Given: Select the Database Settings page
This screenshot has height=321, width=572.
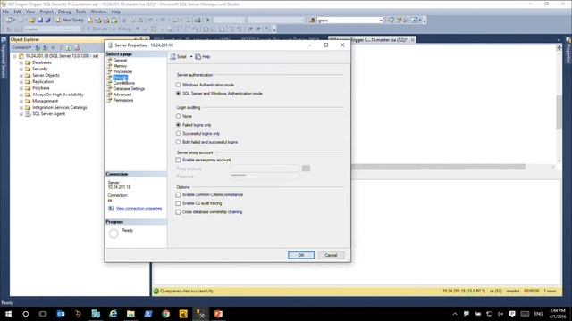Looking at the screenshot, I should coord(129,89).
